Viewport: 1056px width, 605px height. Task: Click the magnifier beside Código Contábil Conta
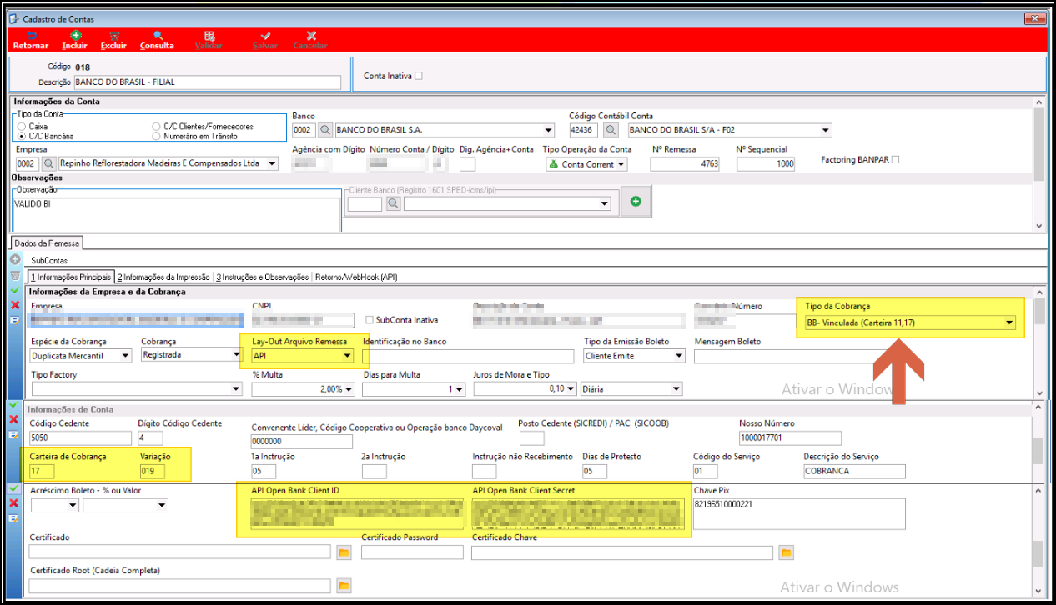point(611,130)
